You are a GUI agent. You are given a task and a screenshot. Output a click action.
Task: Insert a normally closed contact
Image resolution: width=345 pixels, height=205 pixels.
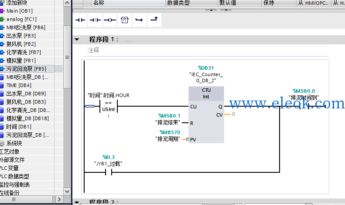coord(95,20)
